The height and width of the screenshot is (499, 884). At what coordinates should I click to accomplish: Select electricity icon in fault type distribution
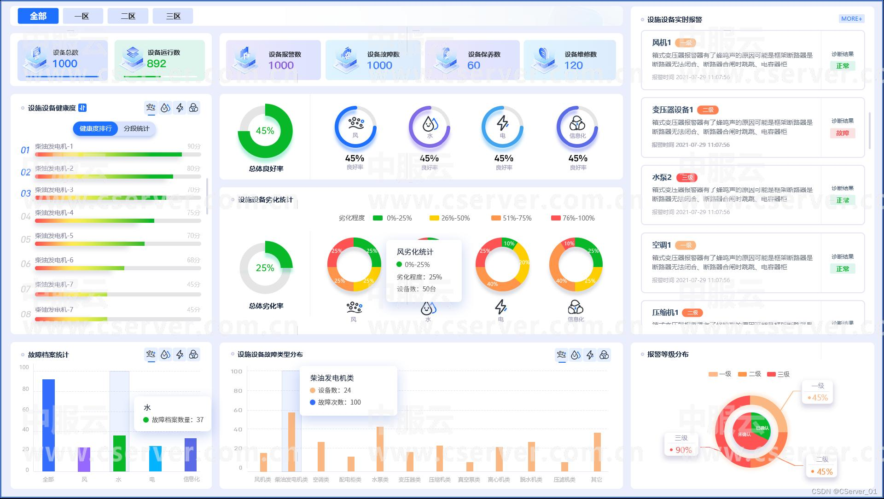coord(590,354)
